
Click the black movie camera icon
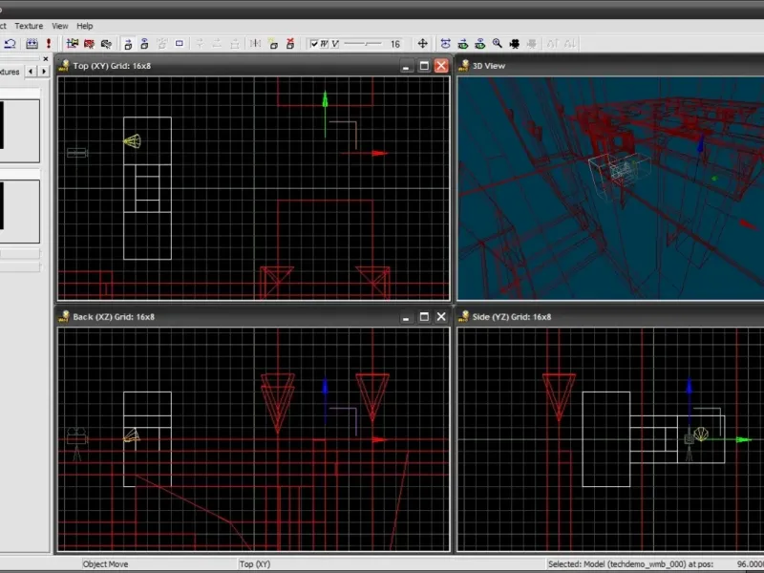coord(515,44)
